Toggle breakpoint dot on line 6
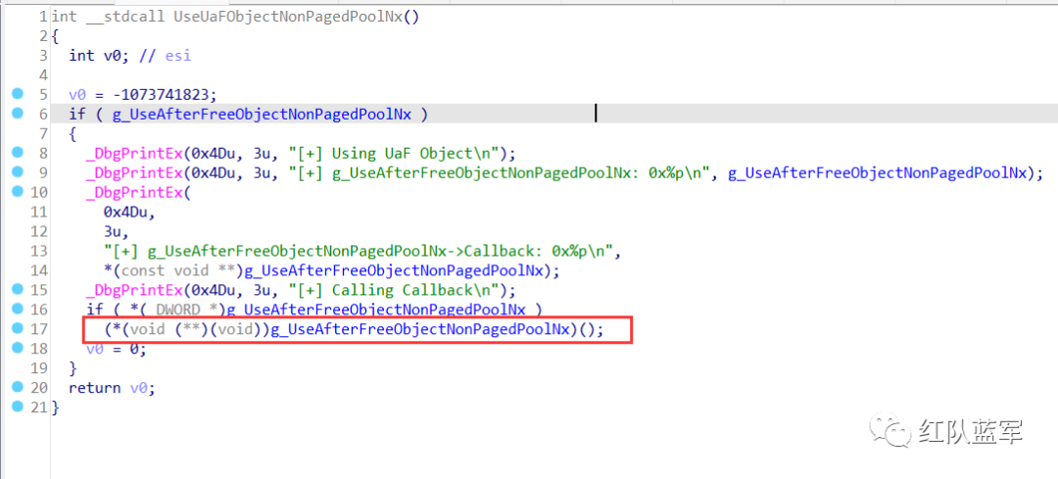 pyautogui.click(x=18, y=114)
